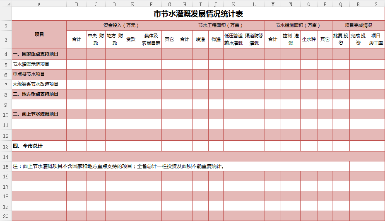Select the 节水措施面积（万亩）header cell

point(298,25)
